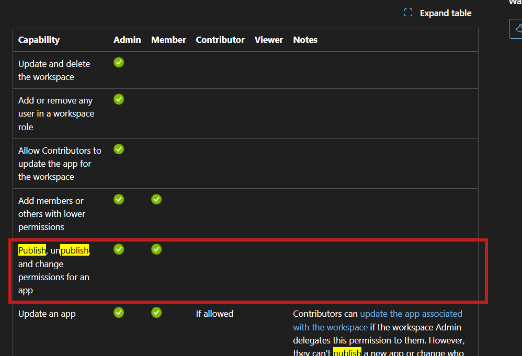The width and height of the screenshot is (522, 356).
Task: Click the Member column header
Action: click(x=168, y=40)
